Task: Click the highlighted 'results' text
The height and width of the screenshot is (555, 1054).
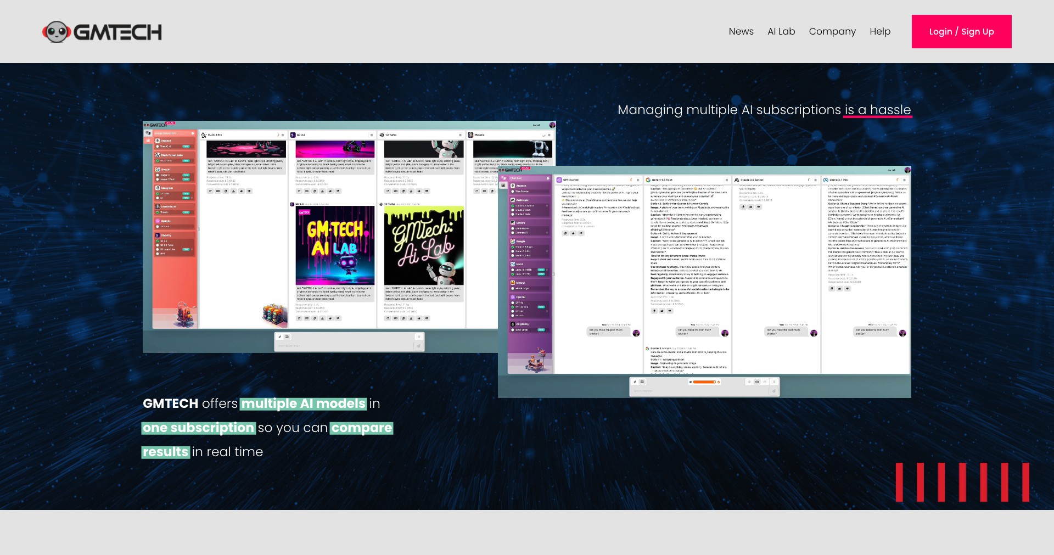Action: [x=165, y=452]
